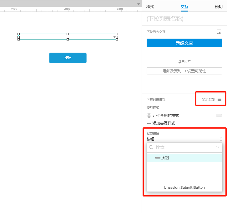
Task: Open the 提交按钮 dropdown arrows
Action: click(221, 139)
